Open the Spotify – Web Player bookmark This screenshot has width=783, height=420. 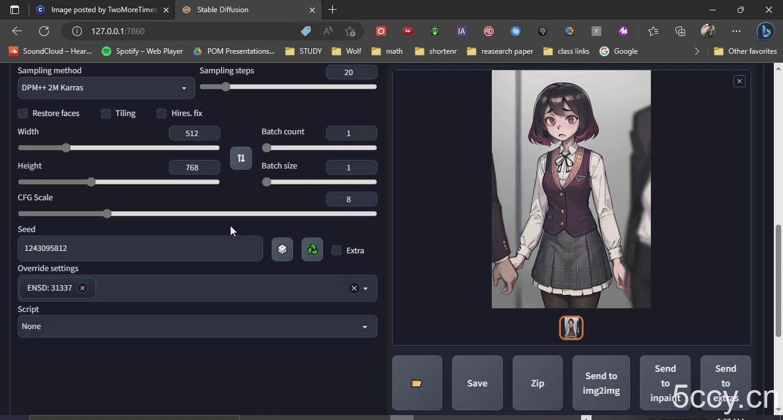tap(142, 51)
